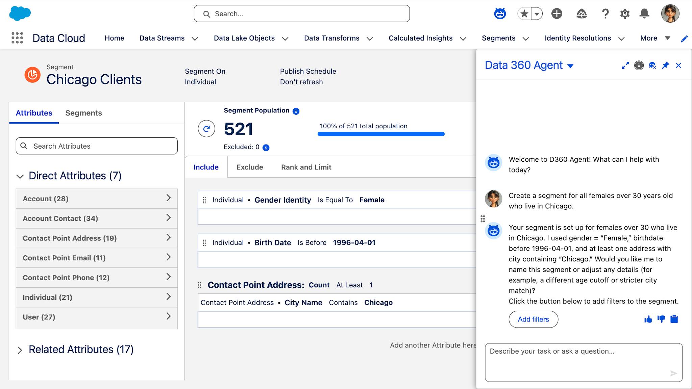Copy agent response with clipboard icon
Viewport: 692px width, 389px height.
coord(674,319)
